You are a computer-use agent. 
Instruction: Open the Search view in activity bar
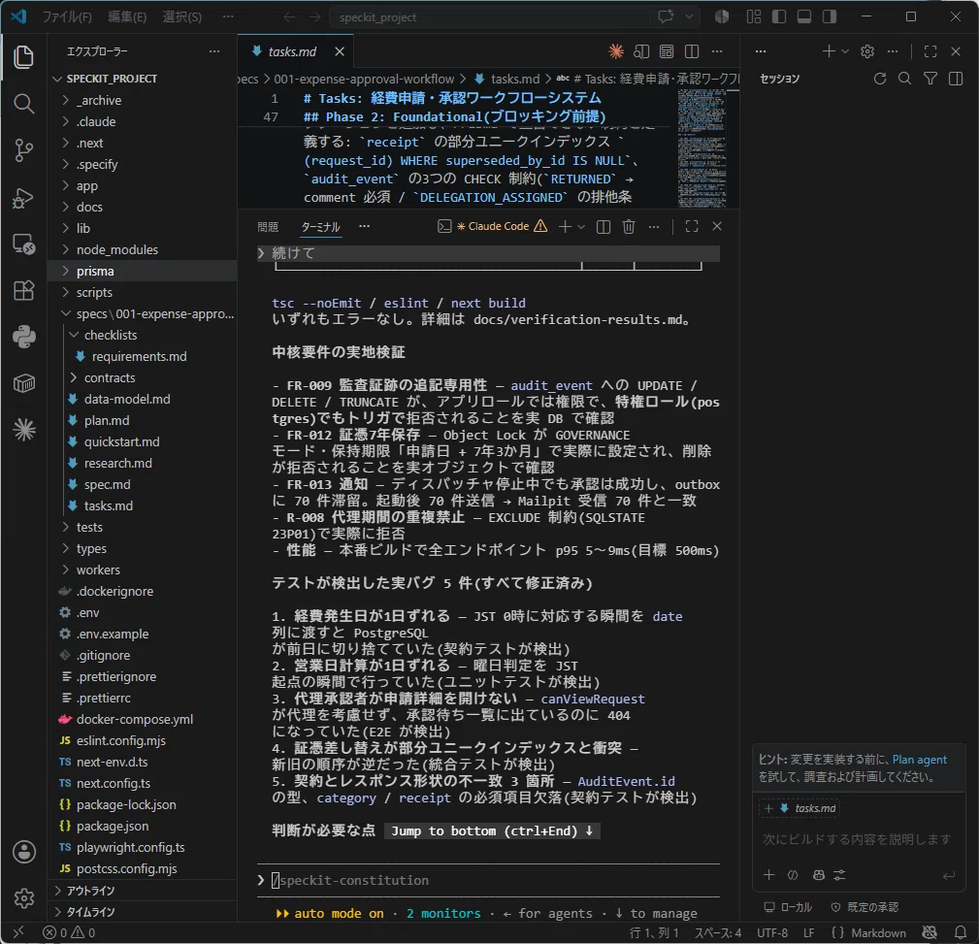pos(23,104)
